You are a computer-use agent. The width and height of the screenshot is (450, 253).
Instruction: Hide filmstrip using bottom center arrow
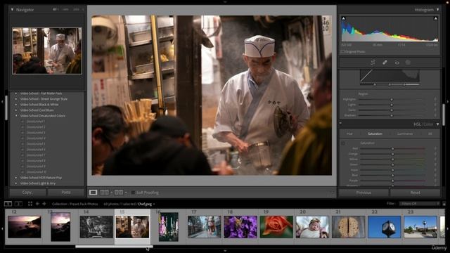[225, 251]
